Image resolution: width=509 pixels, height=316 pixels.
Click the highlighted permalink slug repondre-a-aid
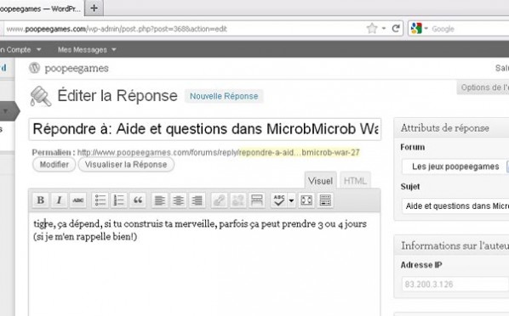299,152
